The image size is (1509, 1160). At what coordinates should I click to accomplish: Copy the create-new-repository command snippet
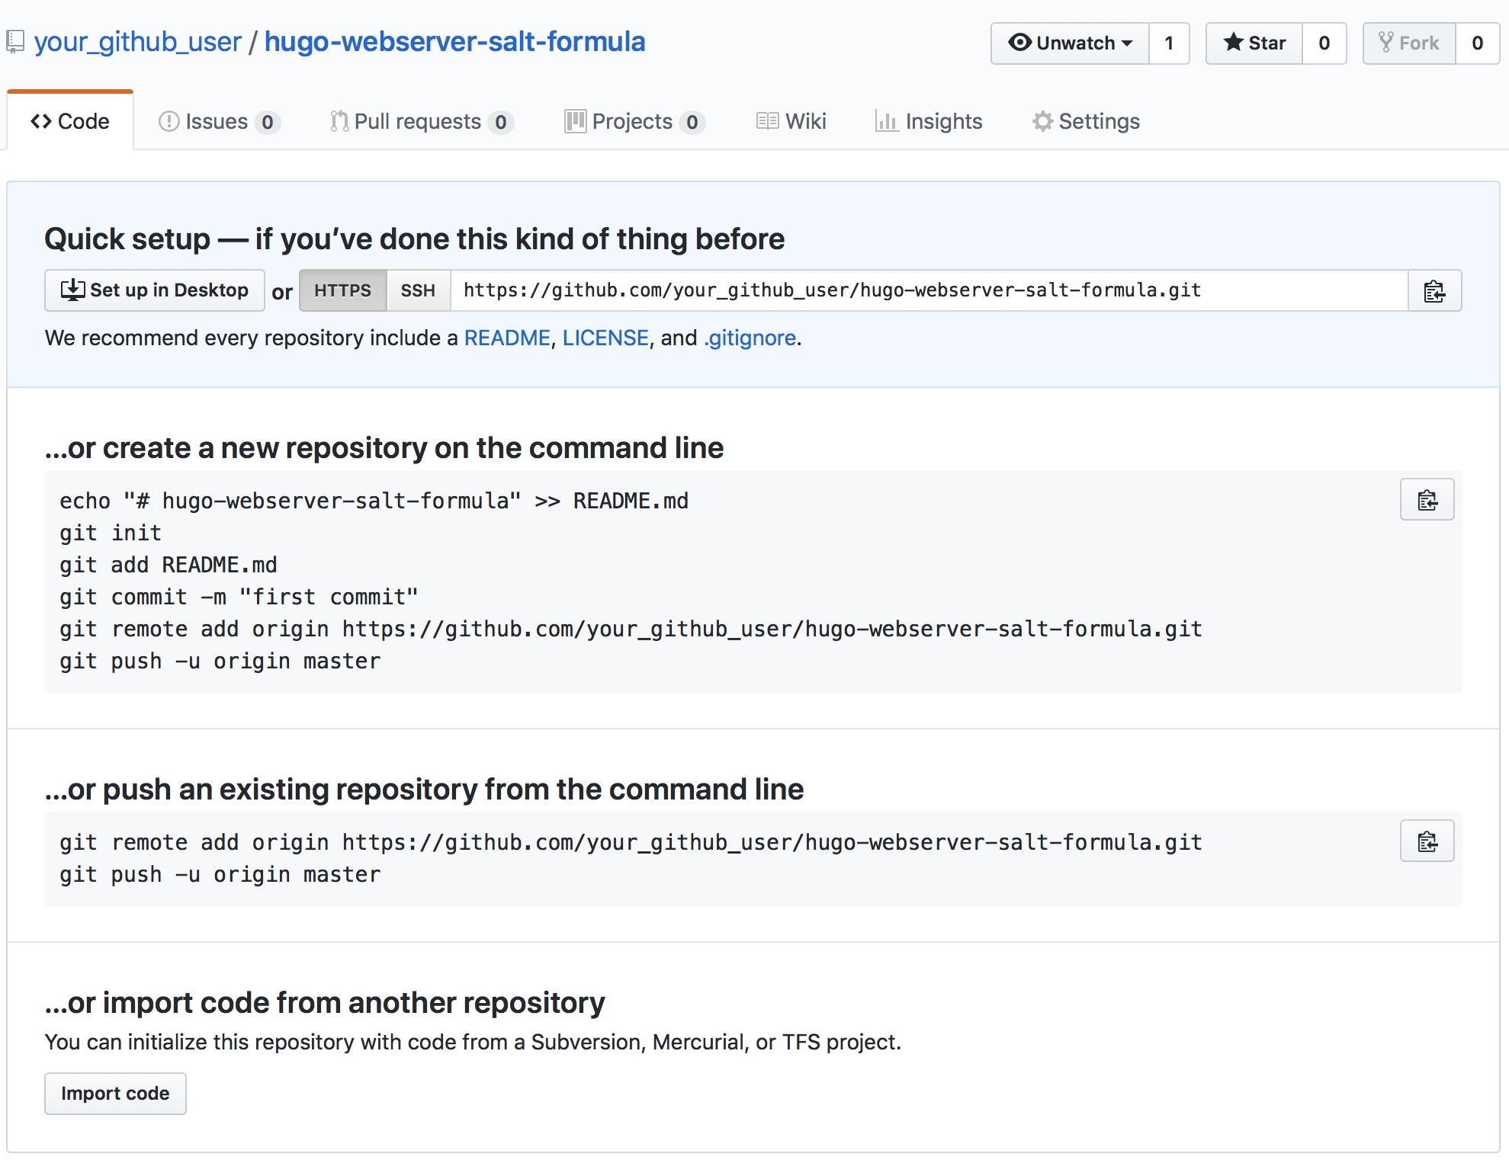(1427, 499)
